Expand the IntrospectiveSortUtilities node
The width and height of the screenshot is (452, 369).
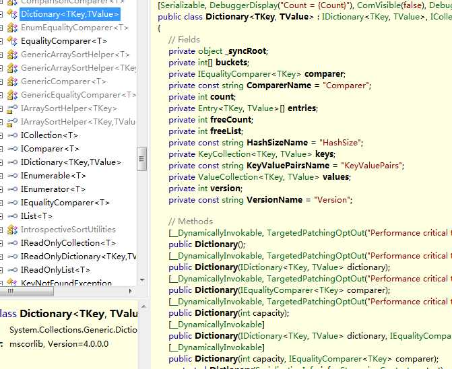pos(1,230)
